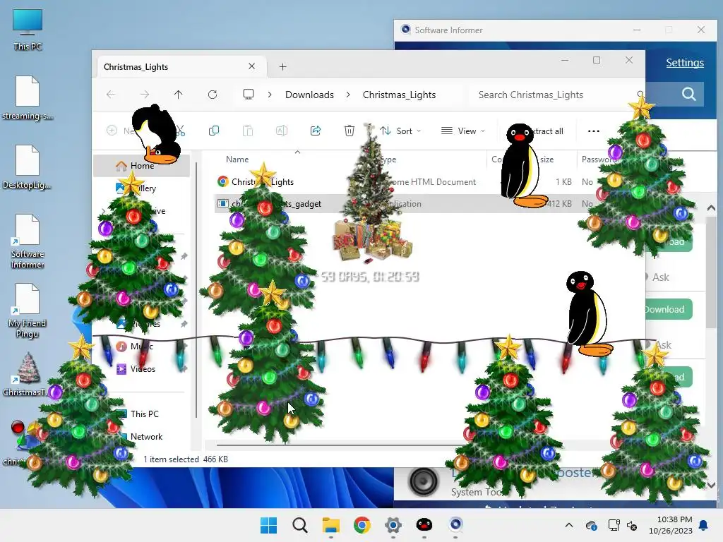
Task: Open Google Chrome from the taskbar
Action: [x=362, y=525]
